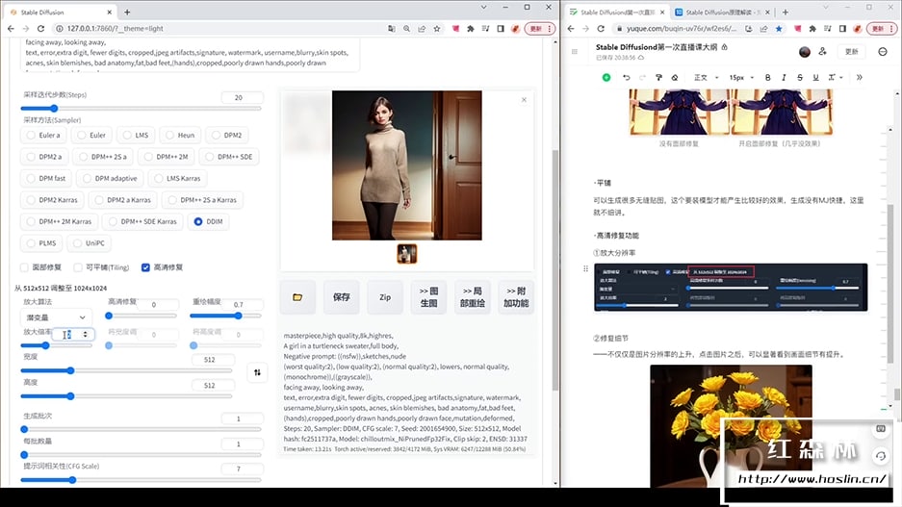Uncheck the 高清修复 checkbox

tap(145, 266)
